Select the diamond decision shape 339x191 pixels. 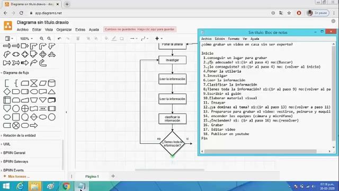click(x=7, y=92)
